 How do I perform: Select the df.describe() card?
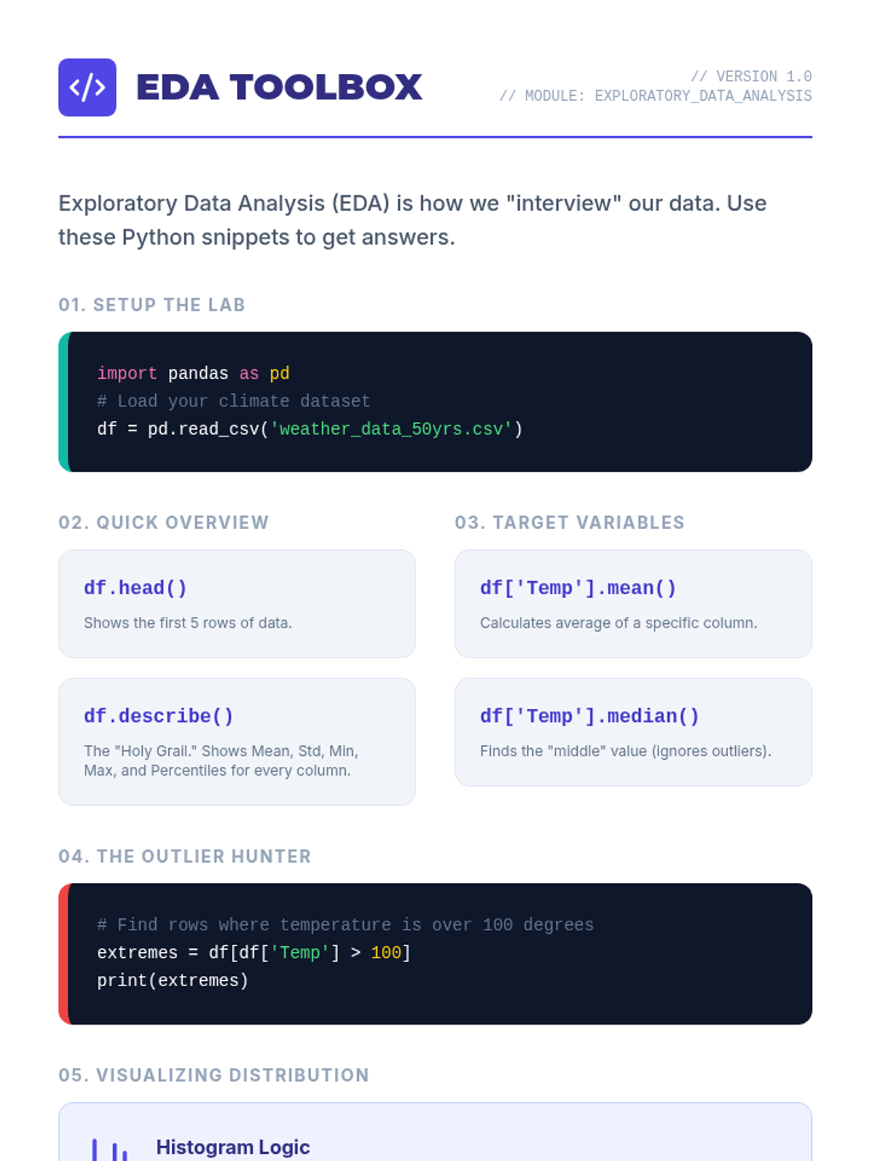(237, 742)
